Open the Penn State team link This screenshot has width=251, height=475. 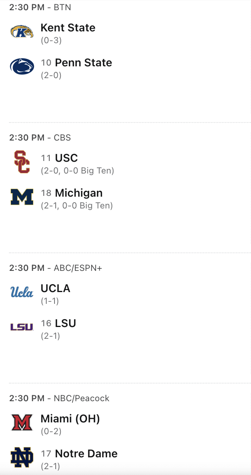tap(84, 63)
